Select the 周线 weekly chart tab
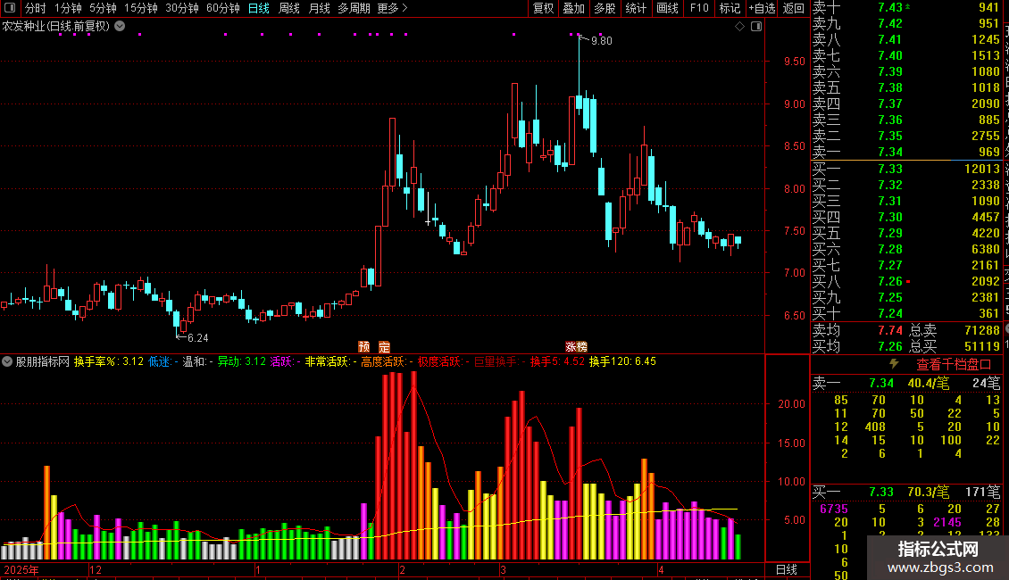Viewport: 1009px width, 580px height. coord(289,8)
